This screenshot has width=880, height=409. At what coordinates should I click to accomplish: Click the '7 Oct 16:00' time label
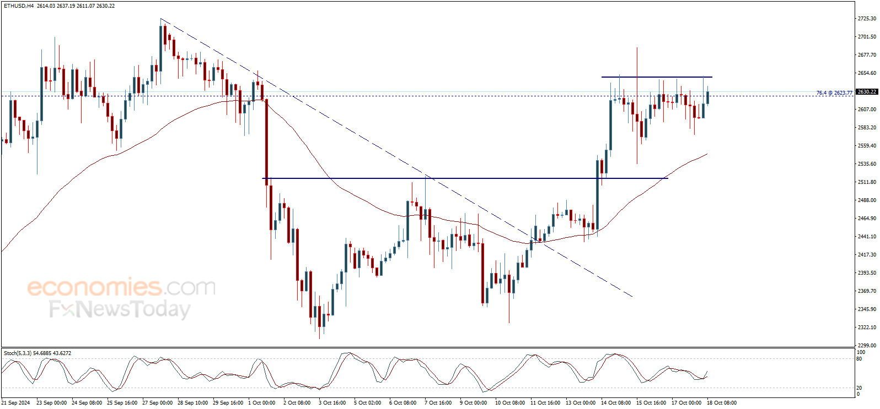[x=438, y=403]
